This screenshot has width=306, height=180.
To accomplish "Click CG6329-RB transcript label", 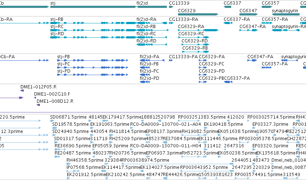I will (x=195, y=48).
